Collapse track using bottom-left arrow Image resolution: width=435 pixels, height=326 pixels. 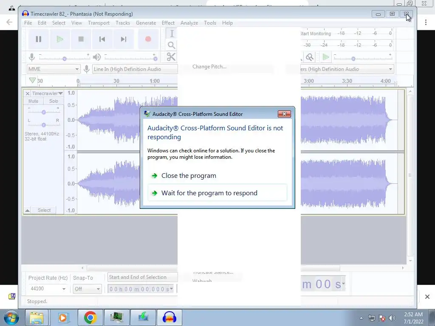tap(27, 211)
